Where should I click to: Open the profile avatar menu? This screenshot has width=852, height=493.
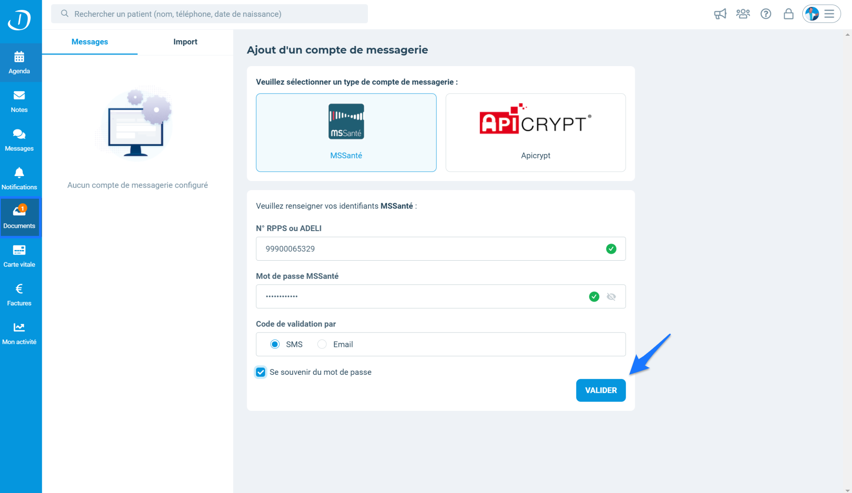821,14
